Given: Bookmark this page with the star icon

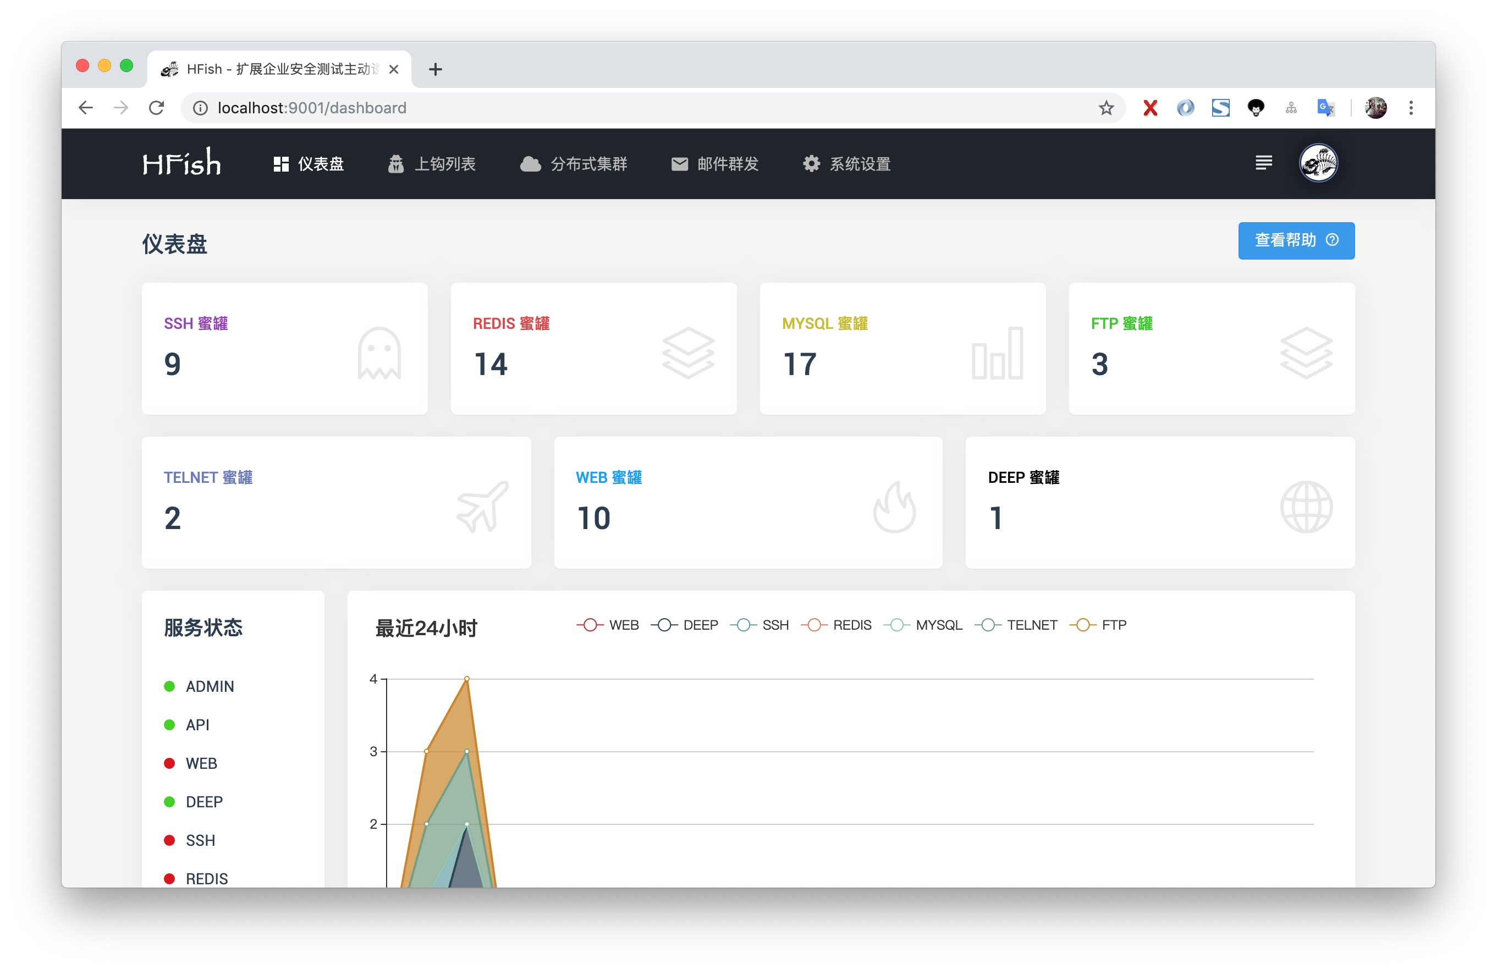Looking at the screenshot, I should [1106, 108].
